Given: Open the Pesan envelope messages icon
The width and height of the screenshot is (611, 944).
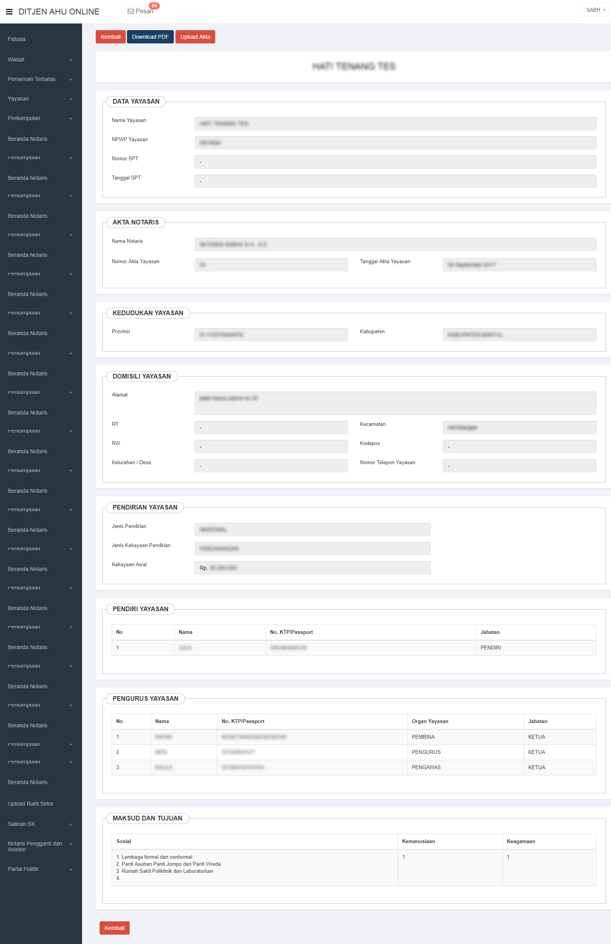Looking at the screenshot, I should click(x=131, y=11).
